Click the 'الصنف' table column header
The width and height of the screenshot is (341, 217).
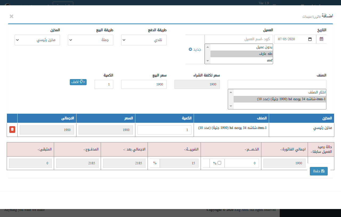(232, 118)
